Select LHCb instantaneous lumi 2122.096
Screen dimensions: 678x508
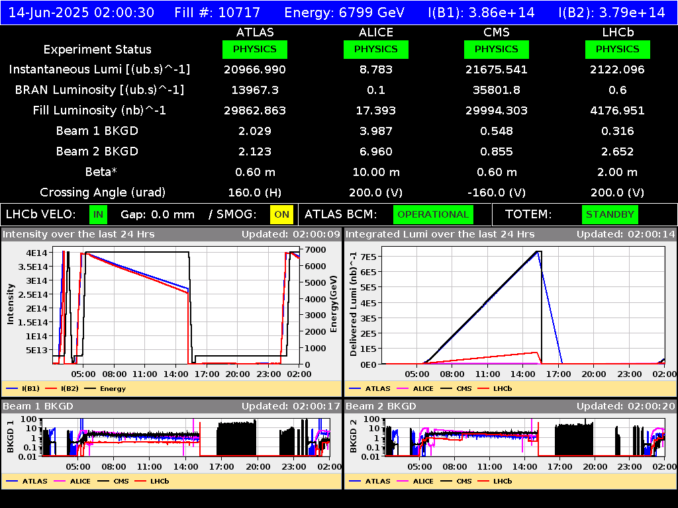618,69
